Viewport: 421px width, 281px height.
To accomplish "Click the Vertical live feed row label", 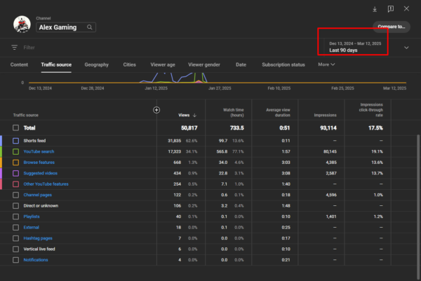I will [x=39, y=249].
